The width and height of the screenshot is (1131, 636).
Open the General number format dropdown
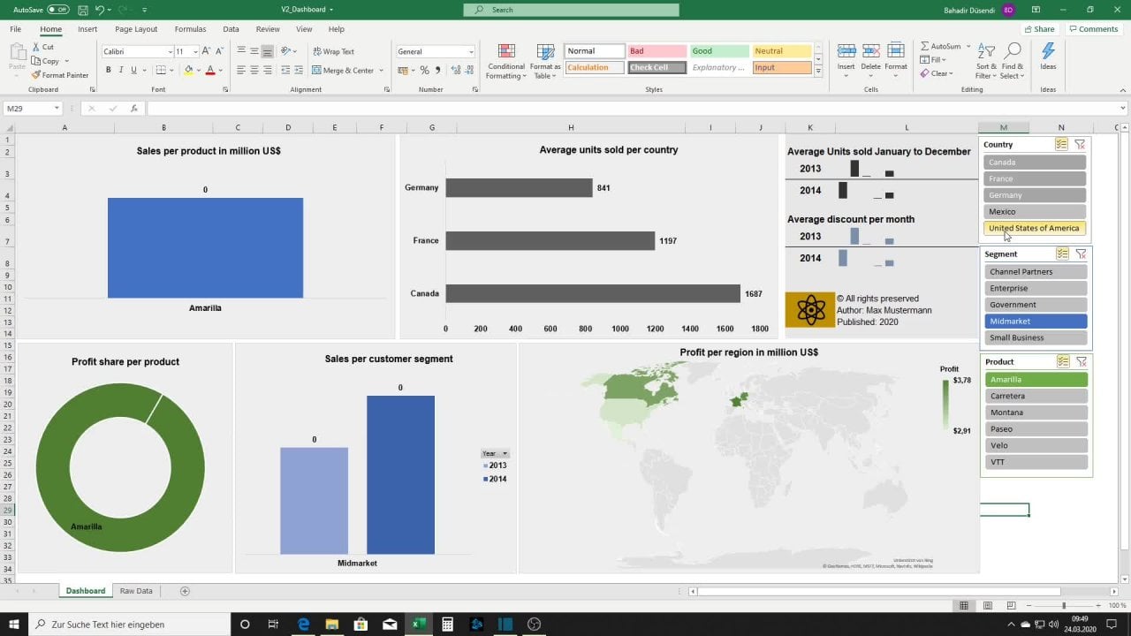pos(471,52)
